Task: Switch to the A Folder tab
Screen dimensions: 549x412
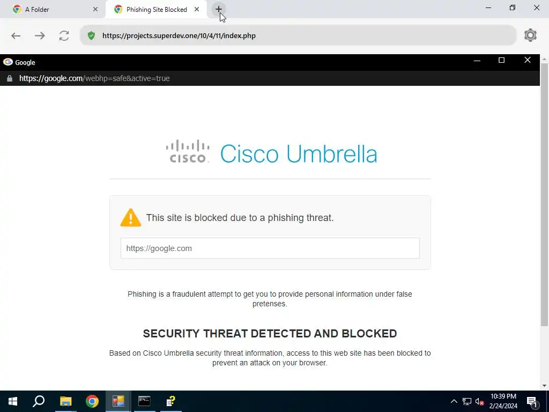Action: [x=53, y=10]
